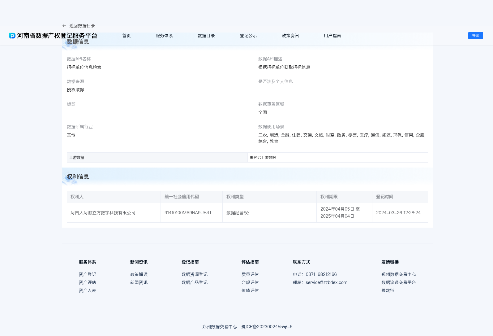
Task: Click the 服务体系 footer heading
Action: coord(88,262)
